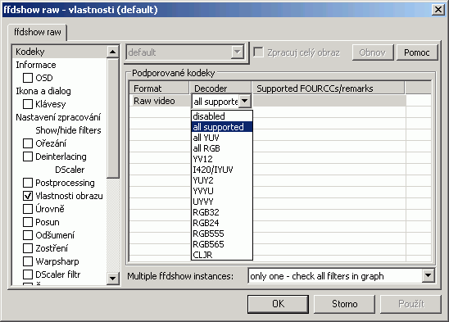Viewport: 449px width, 322px height.
Task: Click the tree scrollbar down arrow
Action: [x=113, y=278]
